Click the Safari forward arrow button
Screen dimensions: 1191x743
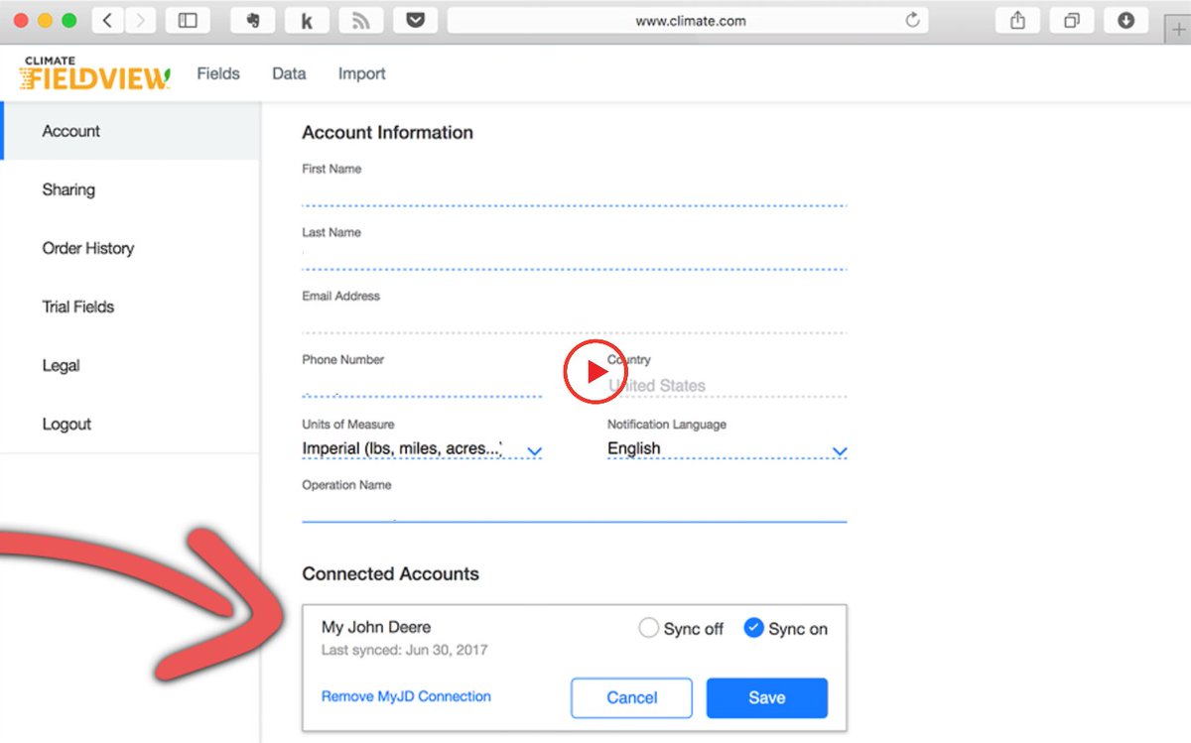click(x=140, y=20)
